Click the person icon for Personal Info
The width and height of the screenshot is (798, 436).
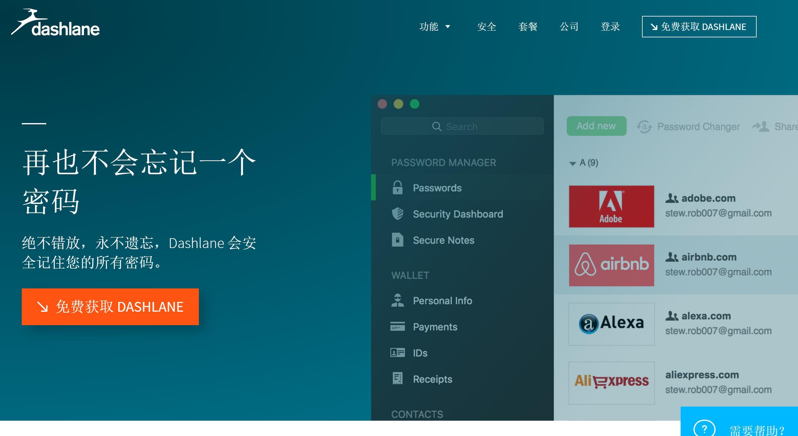(397, 300)
